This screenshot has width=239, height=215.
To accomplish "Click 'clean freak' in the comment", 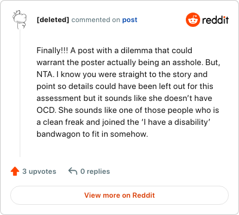I will [x=63, y=122].
